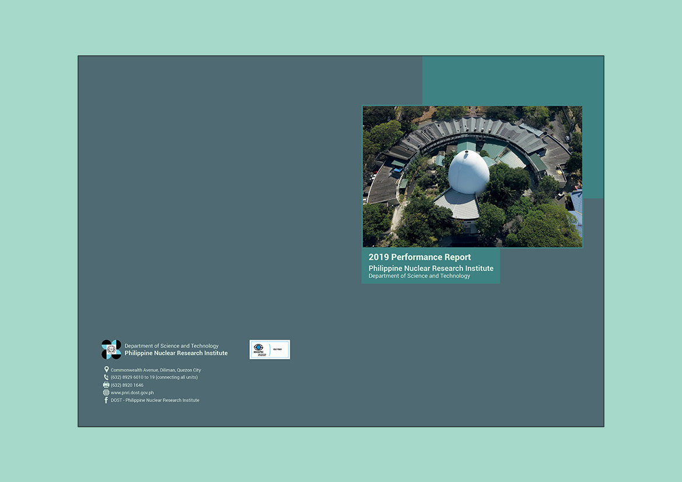The image size is (682, 482).
Task: Click 'DOST - Philippine Nuclear Research Institute' Facebook text
Action: point(155,400)
